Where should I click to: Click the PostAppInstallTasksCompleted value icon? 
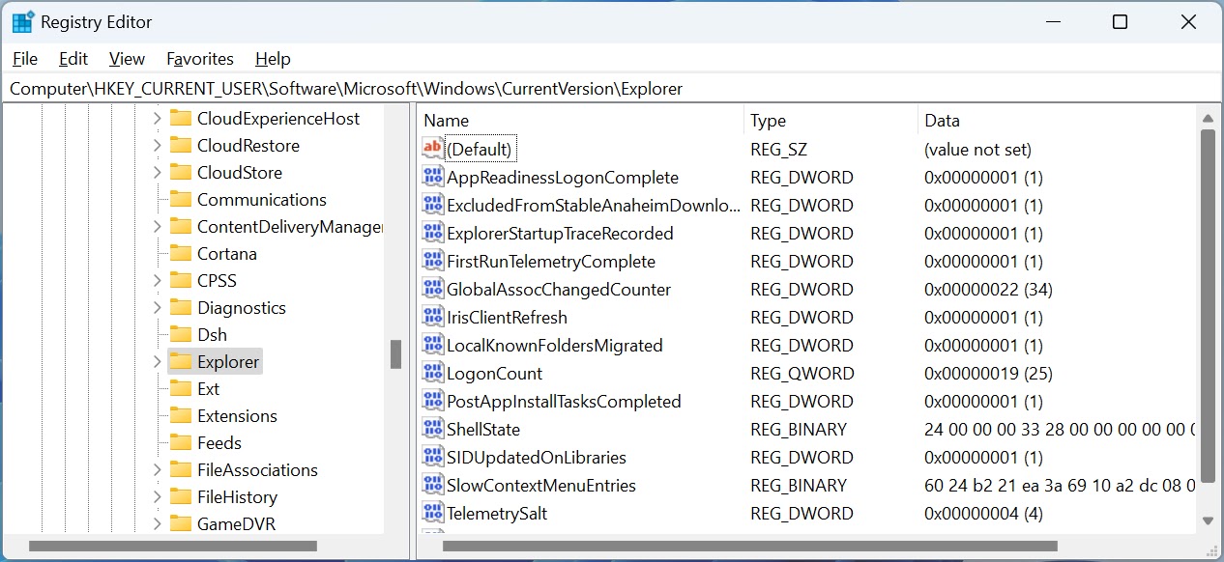coord(432,401)
